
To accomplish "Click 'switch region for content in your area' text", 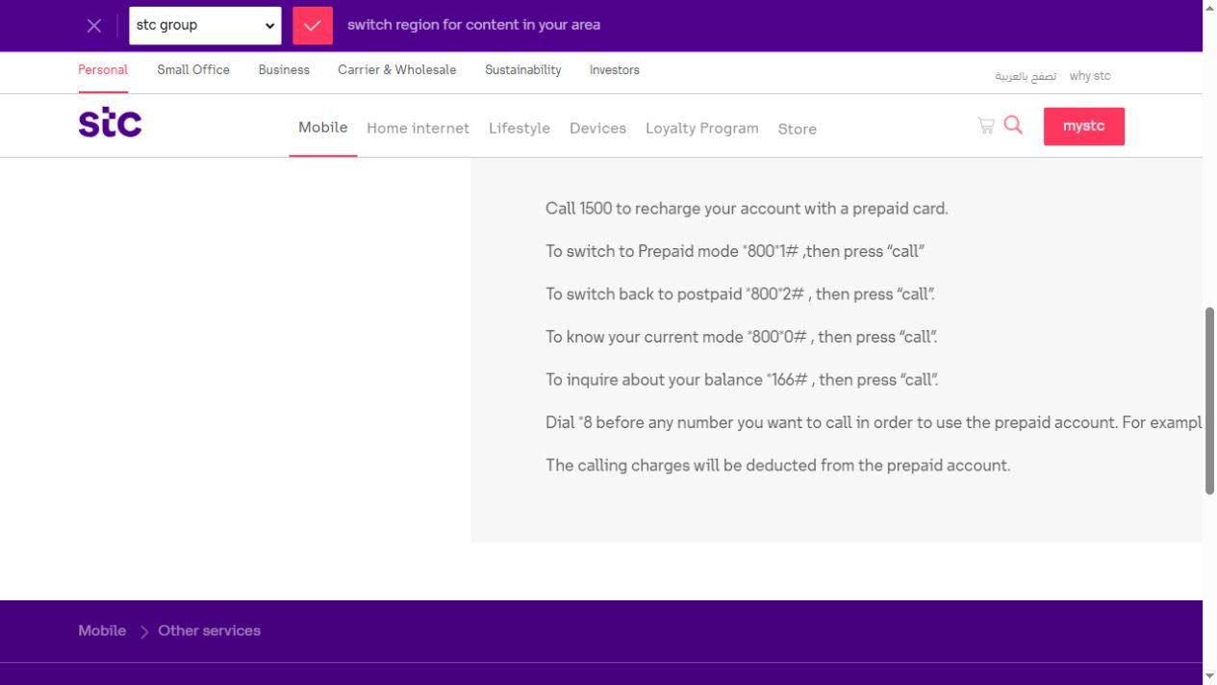I will [x=473, y=25].
